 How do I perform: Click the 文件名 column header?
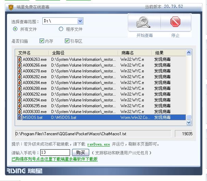pyautogui.click(x=24, y=53)
